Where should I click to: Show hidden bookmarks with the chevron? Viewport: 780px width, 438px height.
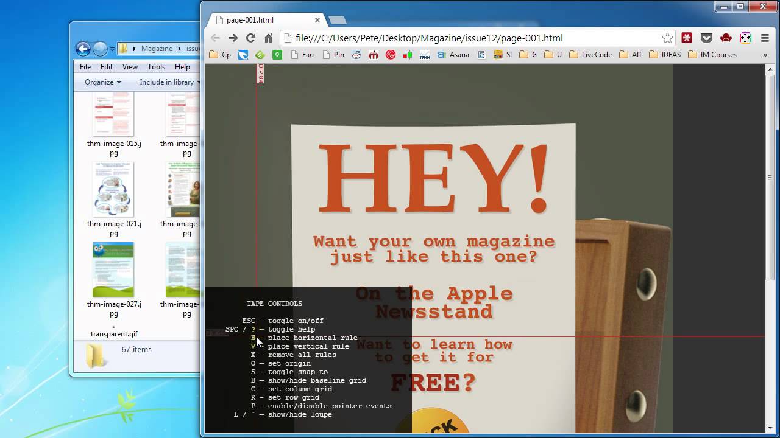coord(765,55)
